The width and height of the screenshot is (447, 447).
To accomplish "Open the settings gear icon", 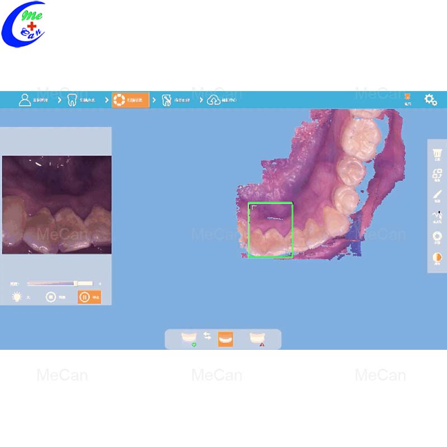I will point(430,99).
